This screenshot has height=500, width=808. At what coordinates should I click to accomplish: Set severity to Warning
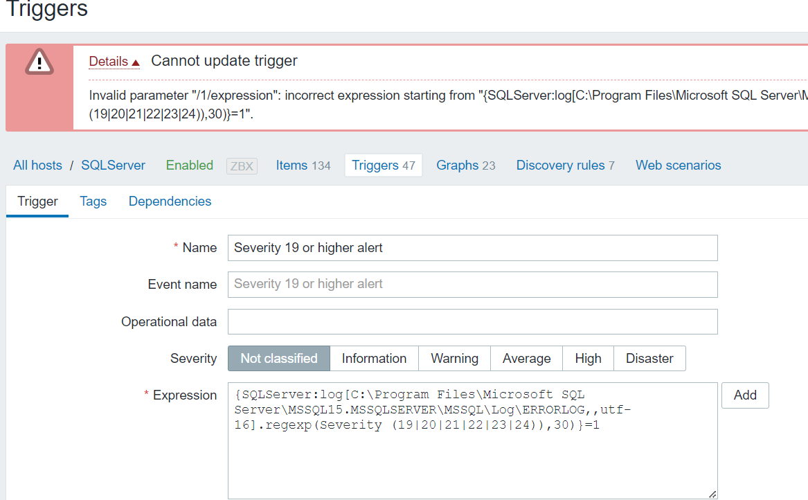tap(454, 359)
